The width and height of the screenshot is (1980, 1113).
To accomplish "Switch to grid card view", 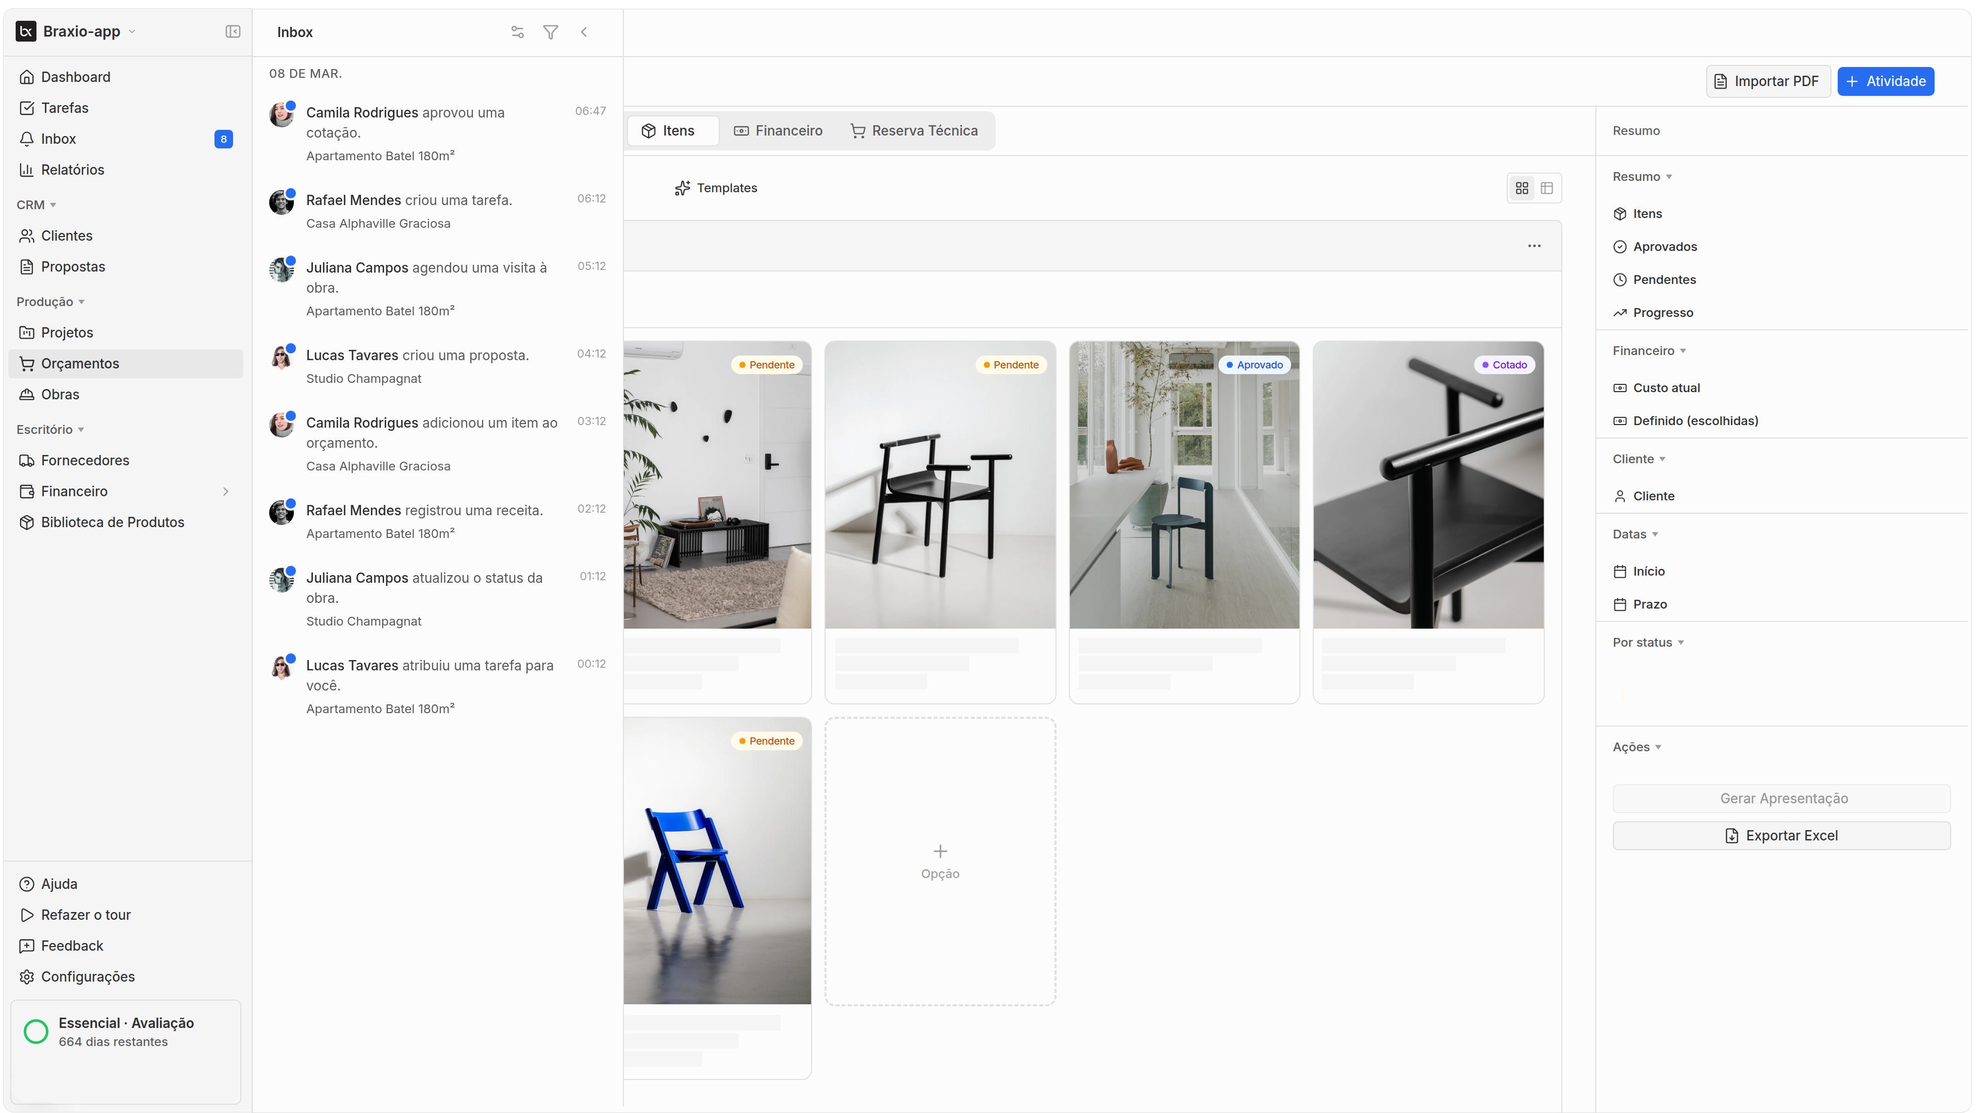I will pyautogui.click(x=1522, y=188).
